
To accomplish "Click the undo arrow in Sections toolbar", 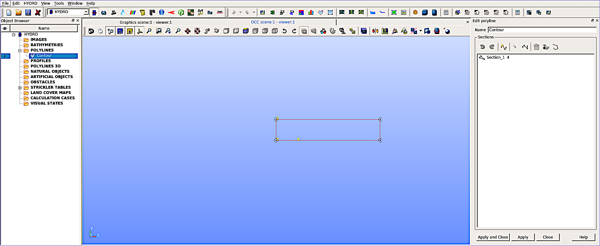I will pyautogui.click(x=482, y=47).
